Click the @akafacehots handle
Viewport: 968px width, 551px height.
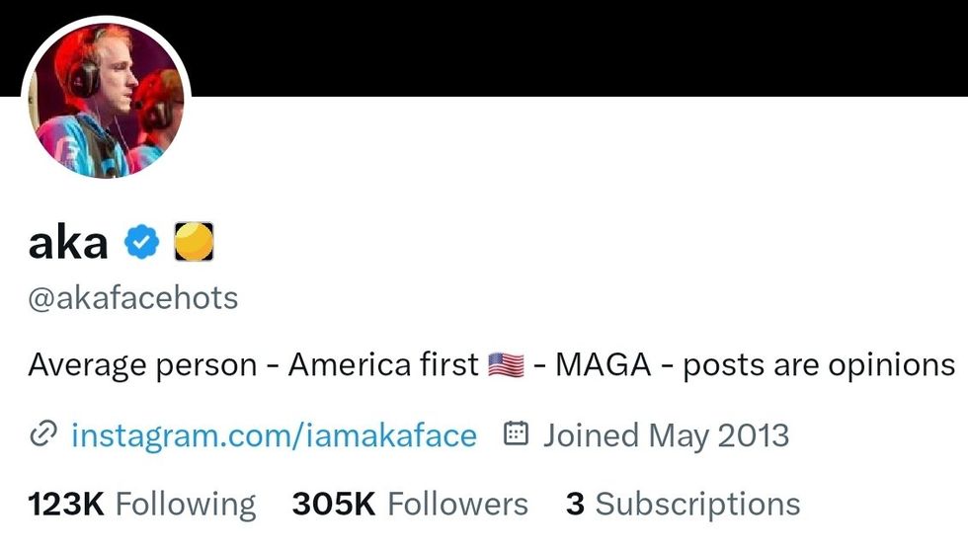[x=133, y=298]
